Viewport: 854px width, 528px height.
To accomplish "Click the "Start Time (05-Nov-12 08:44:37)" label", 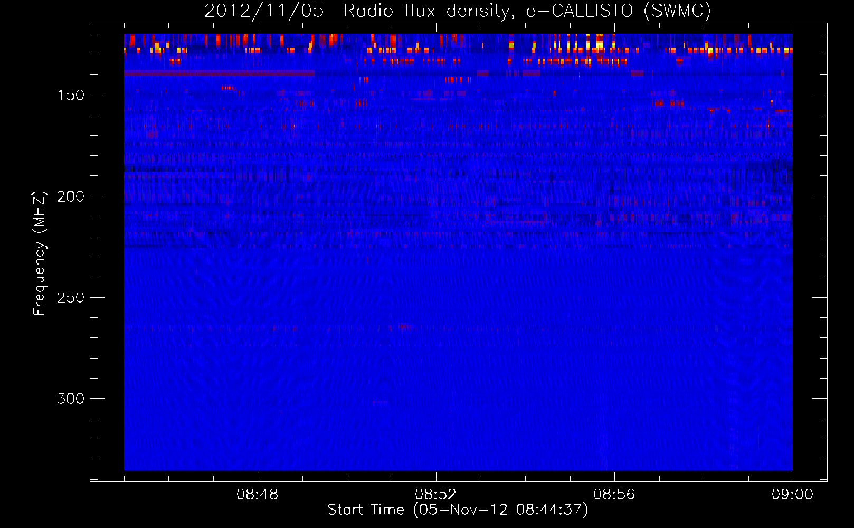I will 458,510.
